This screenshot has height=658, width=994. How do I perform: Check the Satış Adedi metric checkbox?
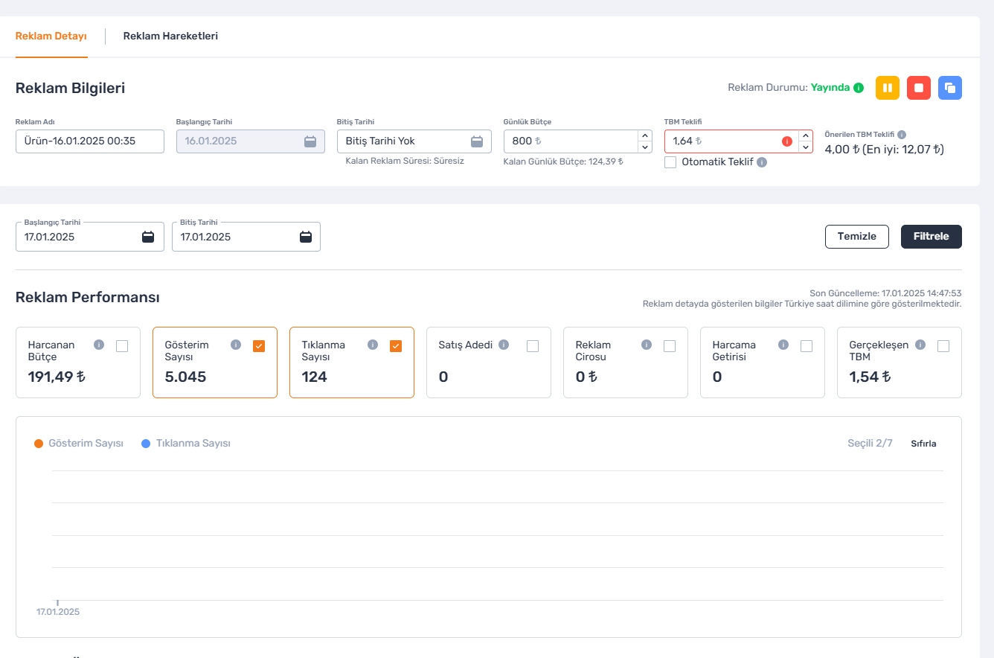(x=533, y=345)
